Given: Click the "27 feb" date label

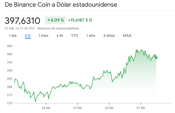Looking at the screenshot, I should point(141,108).
